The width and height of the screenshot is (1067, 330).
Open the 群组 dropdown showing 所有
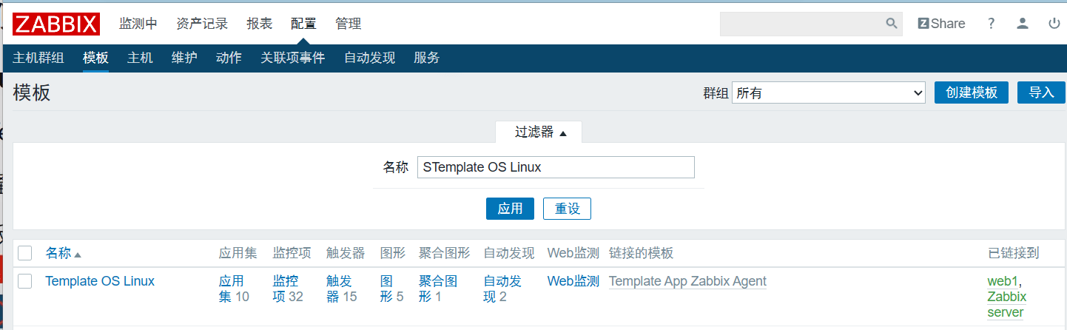click(x=829, y=92)
